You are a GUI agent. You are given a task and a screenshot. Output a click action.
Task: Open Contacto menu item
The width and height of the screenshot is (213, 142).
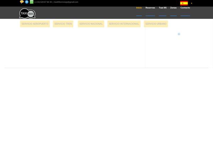185,8
